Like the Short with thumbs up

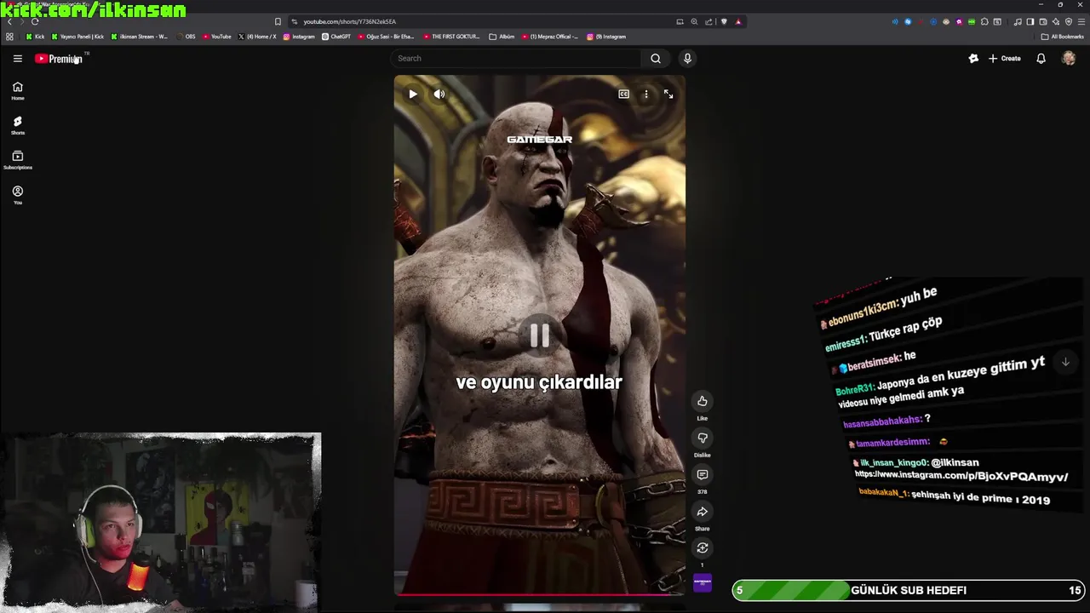tap(703, 401)
